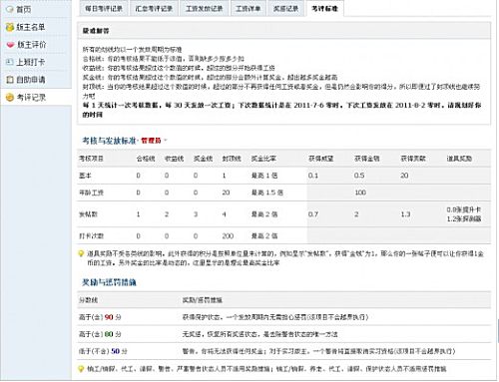The height and width of the screenshot is (382, 499).
Task: Click the 收益线 column header
Action: 175,159
